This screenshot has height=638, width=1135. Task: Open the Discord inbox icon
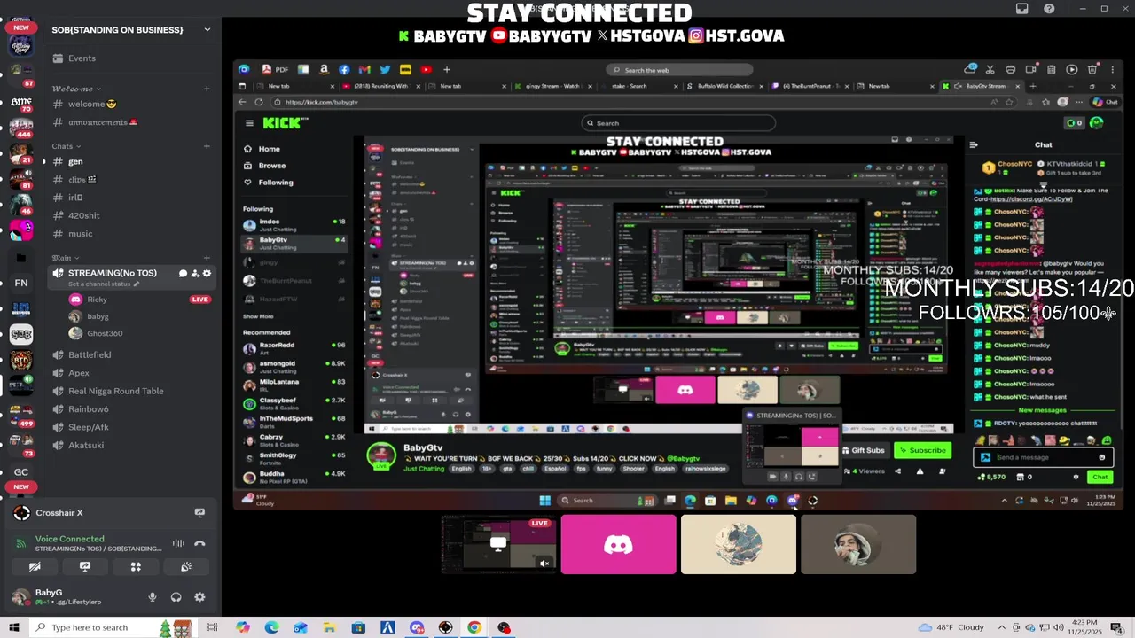point(1022,9)
